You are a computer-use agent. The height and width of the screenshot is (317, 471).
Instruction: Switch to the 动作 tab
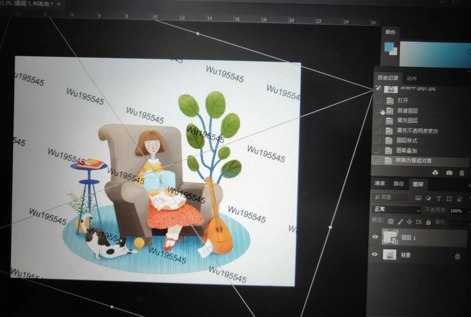click(412, 79)
